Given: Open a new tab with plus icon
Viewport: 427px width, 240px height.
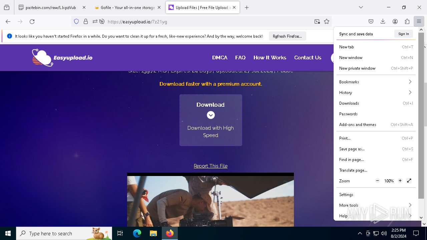Looking at the screenshot, I should coord(247,7).
